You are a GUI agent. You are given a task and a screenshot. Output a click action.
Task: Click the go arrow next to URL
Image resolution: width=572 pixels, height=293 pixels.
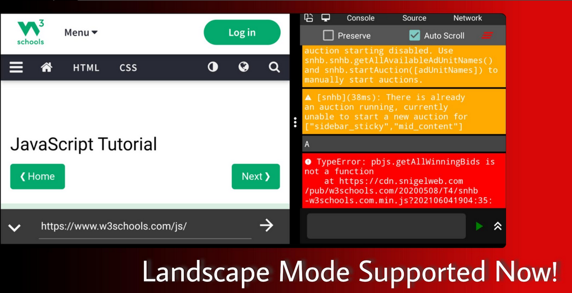(267, 226)
